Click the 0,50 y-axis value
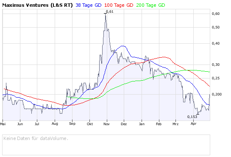The height and width of the screenshot is (157, 231). [x=216, y=27]
